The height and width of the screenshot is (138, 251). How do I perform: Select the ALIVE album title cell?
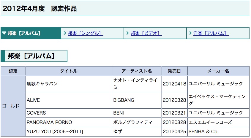(x=33, y=100)
